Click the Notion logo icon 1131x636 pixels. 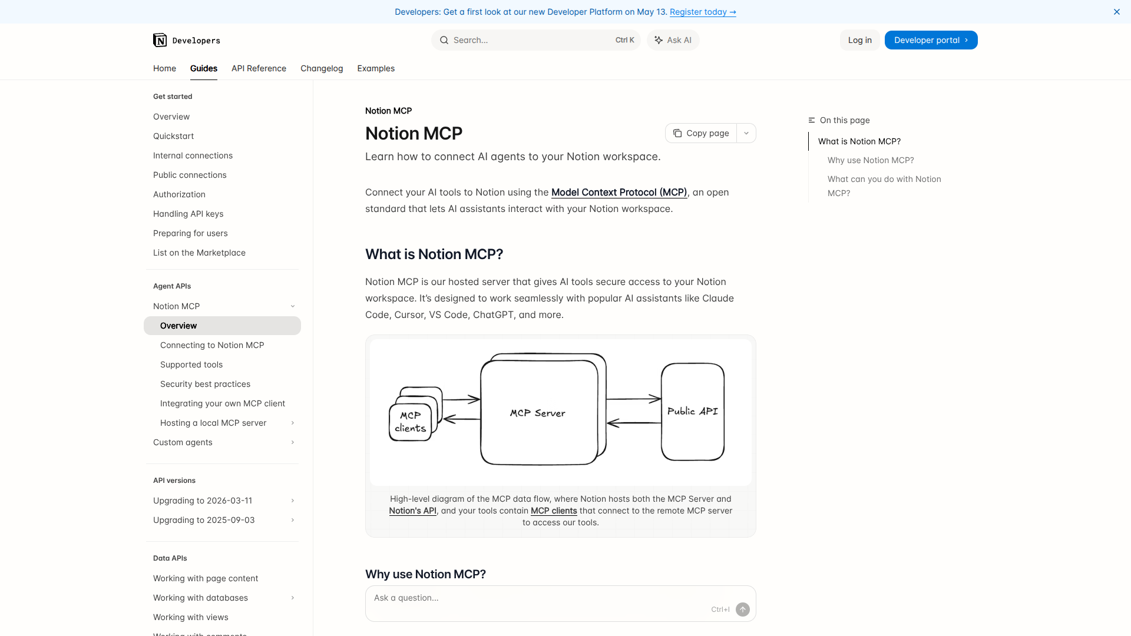point(160,40)
